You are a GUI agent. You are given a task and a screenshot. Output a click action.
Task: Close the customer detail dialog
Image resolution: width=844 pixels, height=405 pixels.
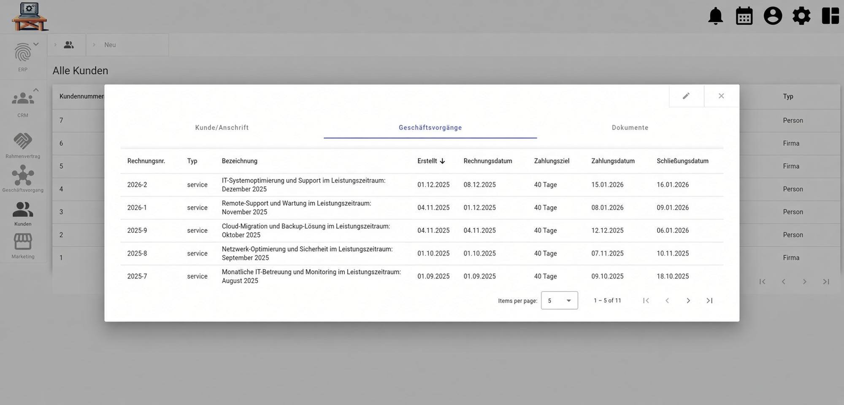(721, 96)
